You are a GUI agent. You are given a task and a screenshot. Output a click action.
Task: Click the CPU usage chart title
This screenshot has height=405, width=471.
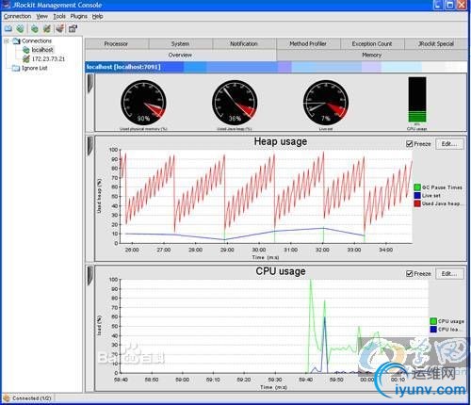281,271
